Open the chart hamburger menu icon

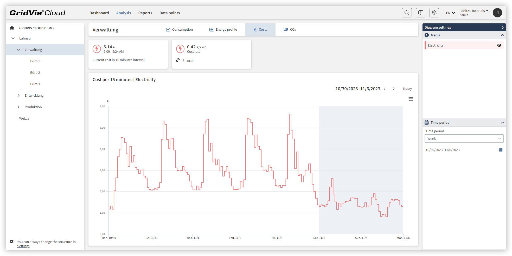411,99
